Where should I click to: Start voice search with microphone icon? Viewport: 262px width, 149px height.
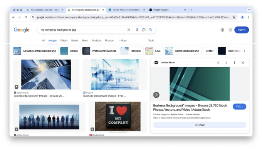[137, 30]
